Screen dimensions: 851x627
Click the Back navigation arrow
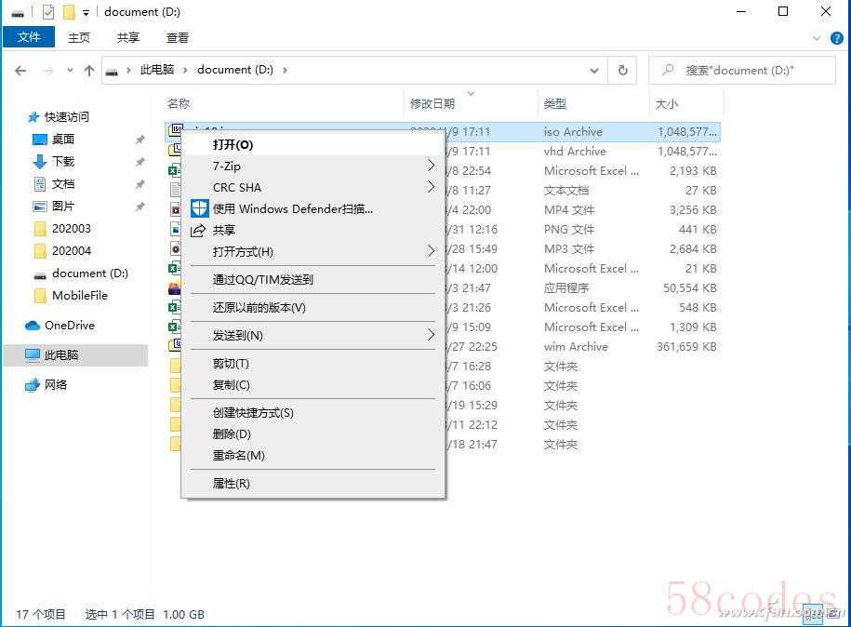[20, 71]
